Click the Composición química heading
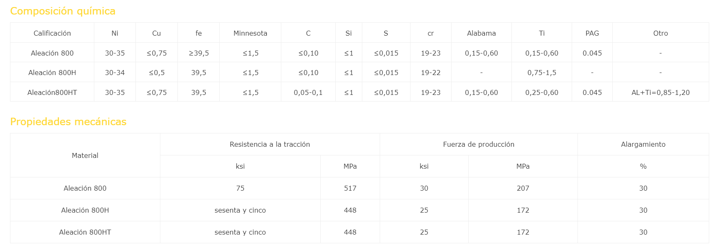The width and height of the screenshot is (715, 252). pyautogui.click(x=63, y=11)
